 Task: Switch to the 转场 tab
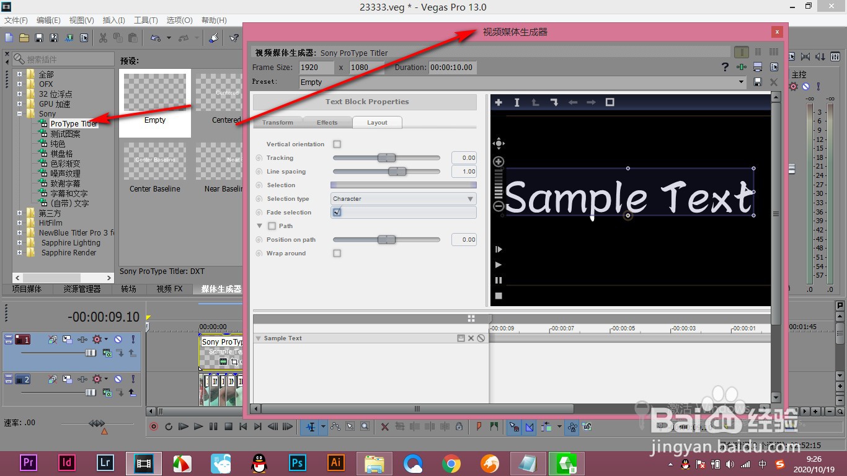point(129,289)
